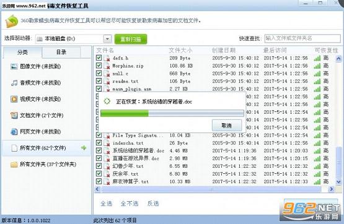Select the video files category icon
The height and width of the screenshot is (224, 344).
tap(14, 99)
